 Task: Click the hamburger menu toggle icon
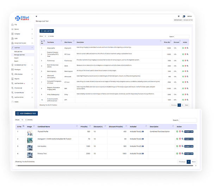(37, 16)
